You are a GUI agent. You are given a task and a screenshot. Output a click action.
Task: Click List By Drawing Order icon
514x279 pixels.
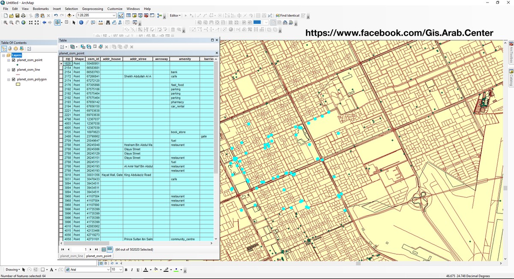(4, 49)
